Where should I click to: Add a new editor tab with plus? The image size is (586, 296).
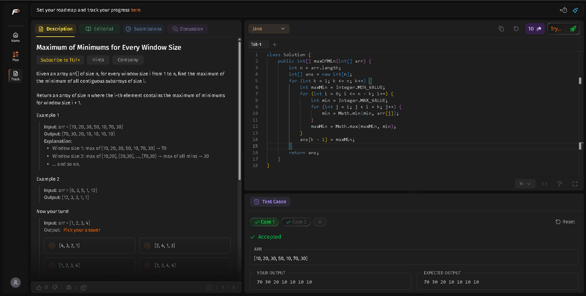275,44
